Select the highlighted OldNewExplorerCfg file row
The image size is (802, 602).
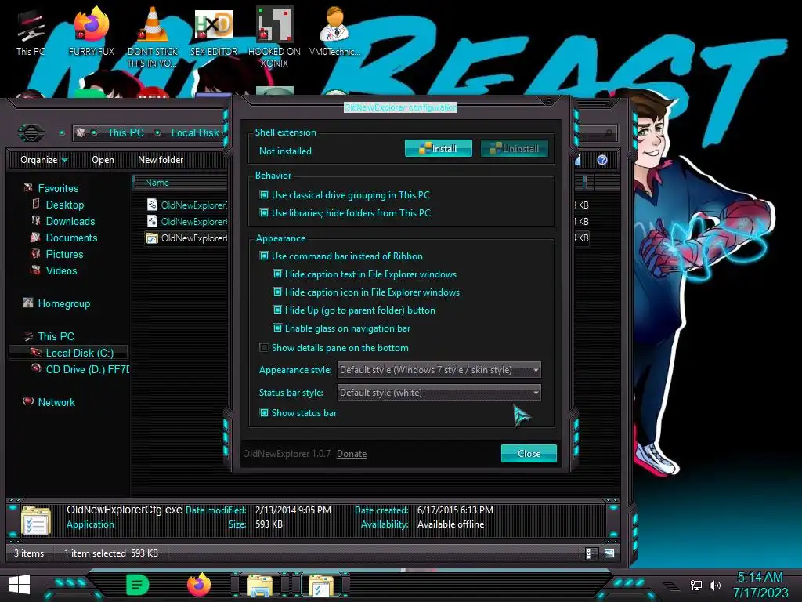tap(186, 238)
